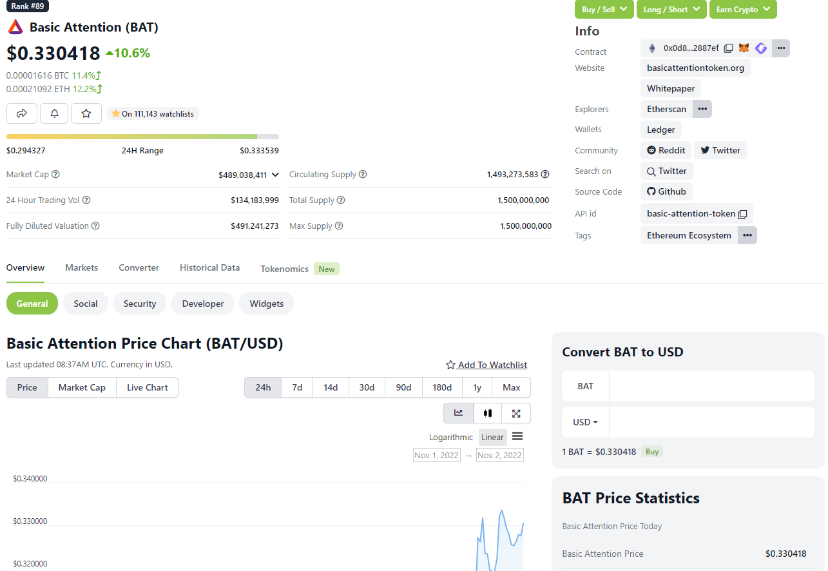
Task: Click the info icon beside Circulating Supply label
Action: click(363, 175)
